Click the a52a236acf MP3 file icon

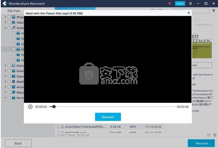click(x=63, y=127)
